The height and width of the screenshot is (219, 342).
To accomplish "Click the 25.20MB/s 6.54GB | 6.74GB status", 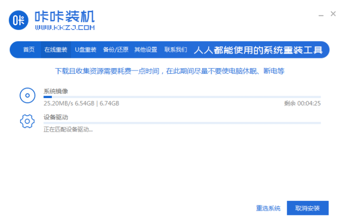I will coord(81,103).
